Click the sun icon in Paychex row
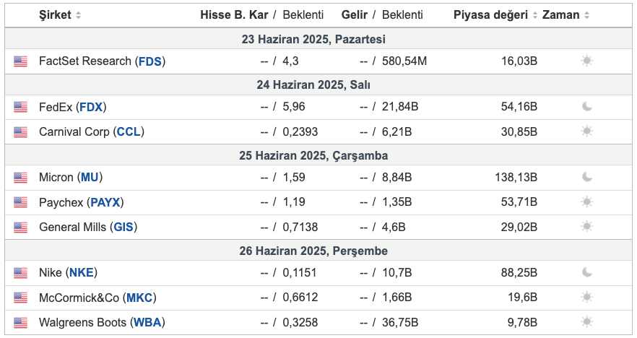This screenshot has height=338, width=637. tap(586, 202)
